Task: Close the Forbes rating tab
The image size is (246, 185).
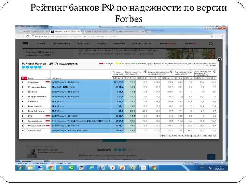Action: click(79, 32)
